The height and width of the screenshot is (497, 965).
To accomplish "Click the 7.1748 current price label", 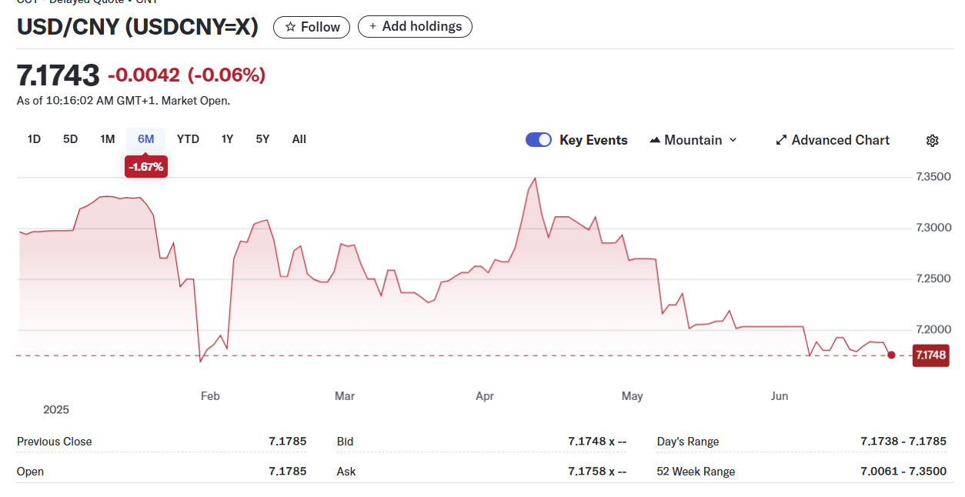I will pos(930,355).
